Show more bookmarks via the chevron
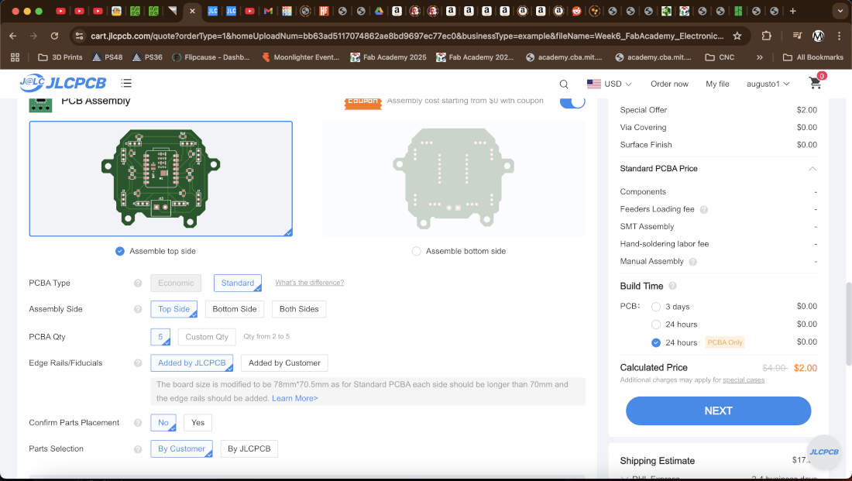The height and width of the screenshot is (481, 852). pyautogui.click(x=759, y=57)
